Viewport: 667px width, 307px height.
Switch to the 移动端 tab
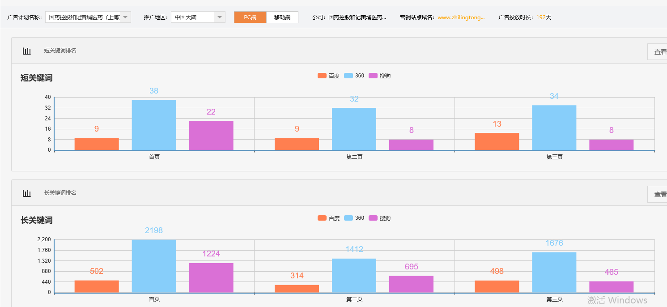pos(282,17)
